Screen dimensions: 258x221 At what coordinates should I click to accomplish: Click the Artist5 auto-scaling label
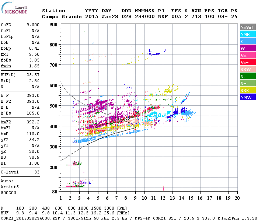pos(10,187)
